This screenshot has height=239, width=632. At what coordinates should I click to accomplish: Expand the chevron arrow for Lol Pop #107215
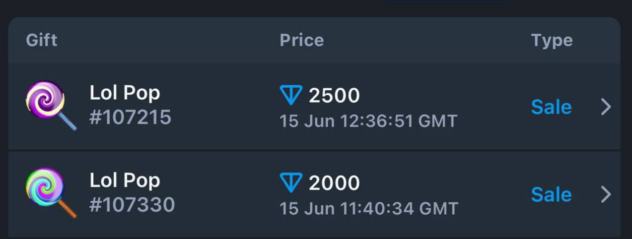[606, 107]
